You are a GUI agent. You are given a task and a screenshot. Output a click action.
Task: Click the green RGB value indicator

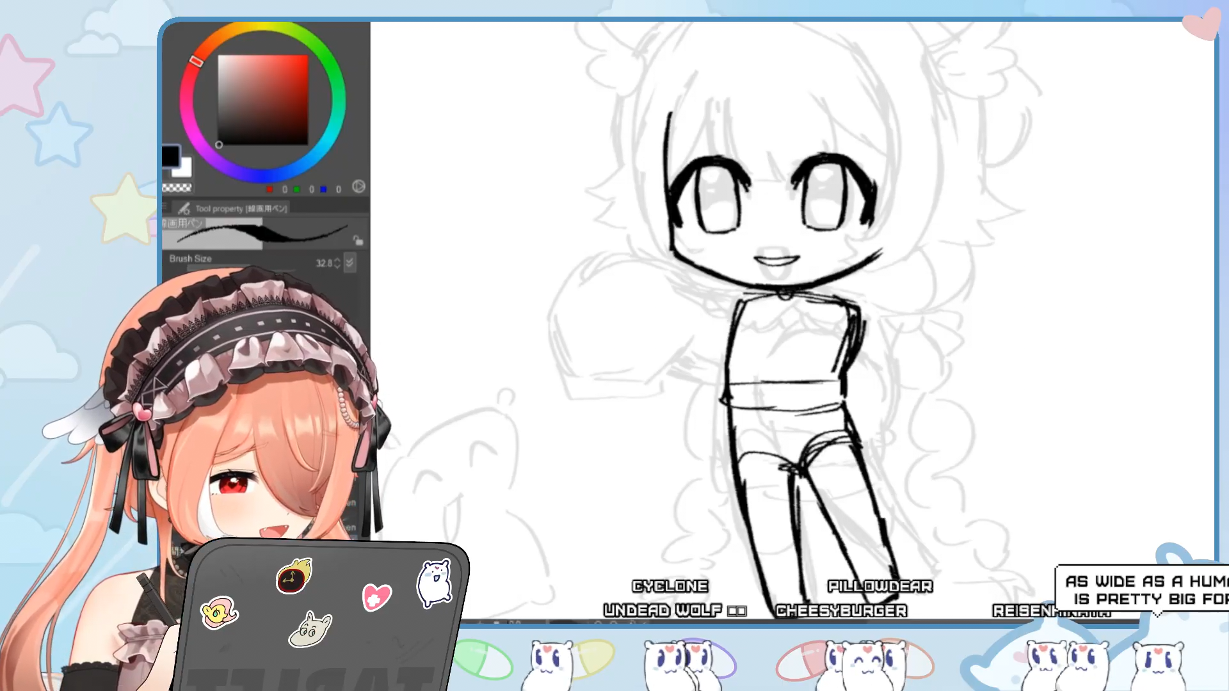297,189
